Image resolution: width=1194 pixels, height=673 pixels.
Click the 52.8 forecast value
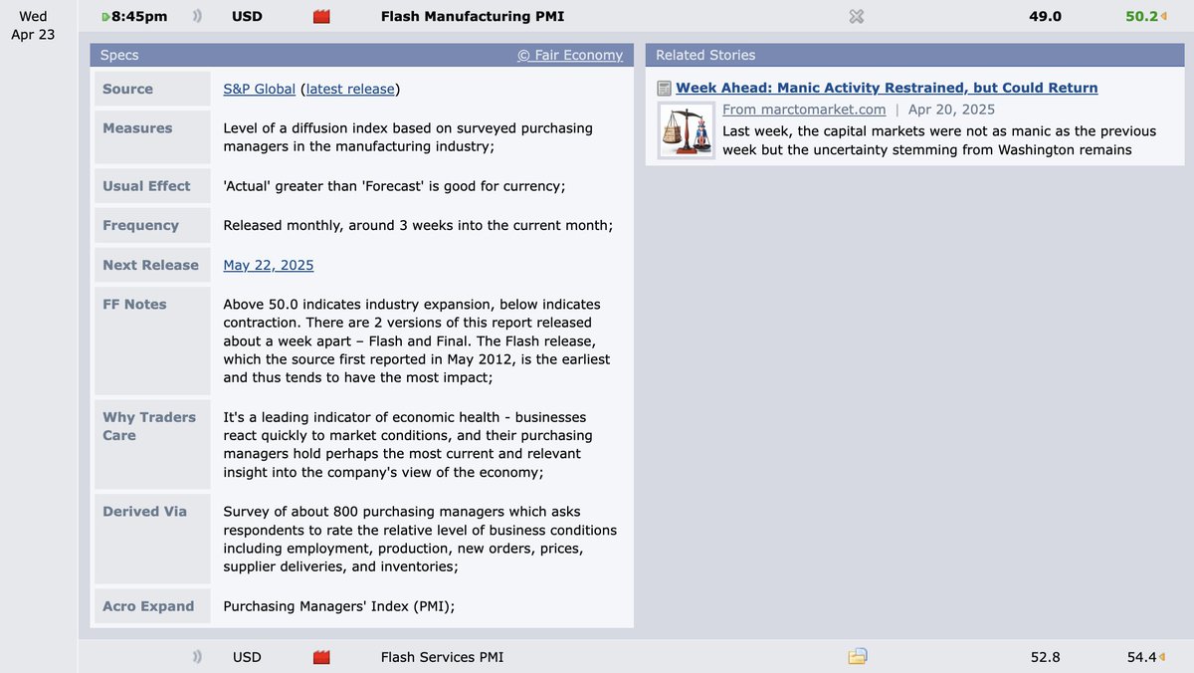coord(1045,657)
